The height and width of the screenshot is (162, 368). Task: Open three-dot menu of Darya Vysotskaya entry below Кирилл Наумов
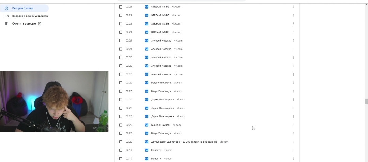pos(293,133)
